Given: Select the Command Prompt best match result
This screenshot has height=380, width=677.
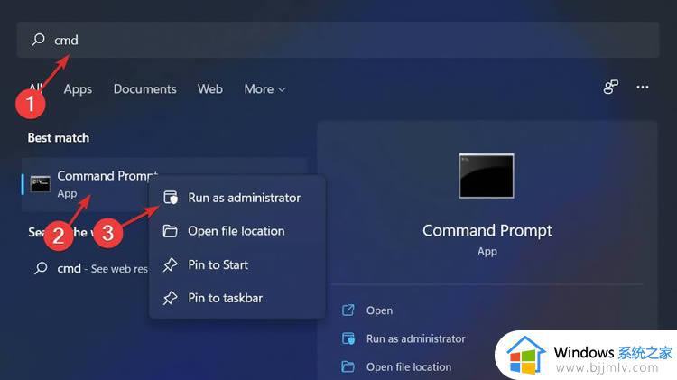Looking at the screenshot, I should click(164, 184).
